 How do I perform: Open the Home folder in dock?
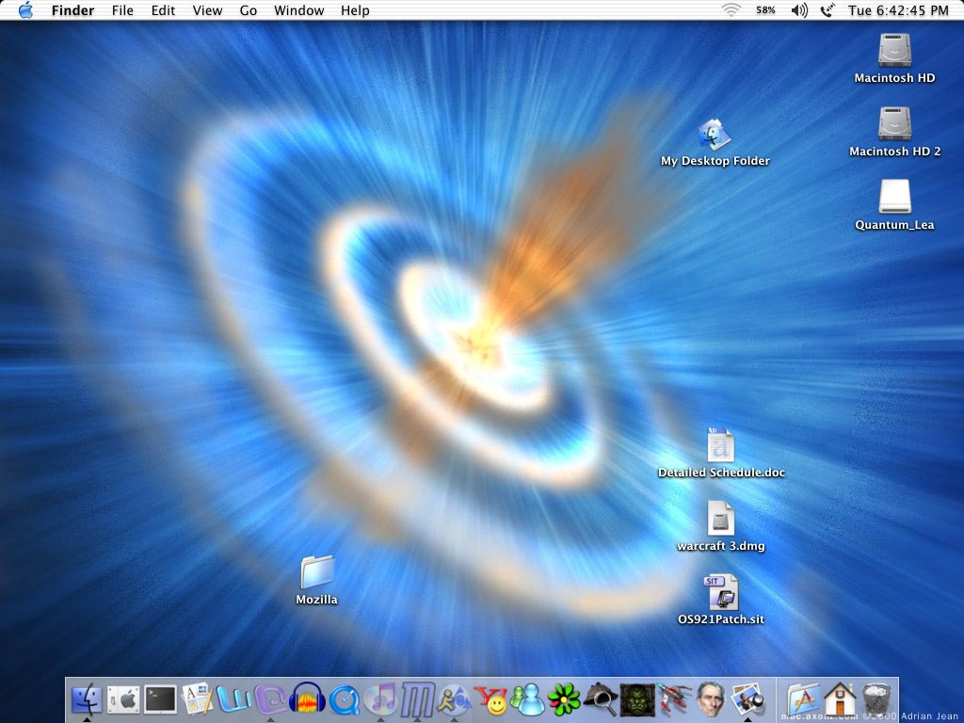click(x=839, y=699)
